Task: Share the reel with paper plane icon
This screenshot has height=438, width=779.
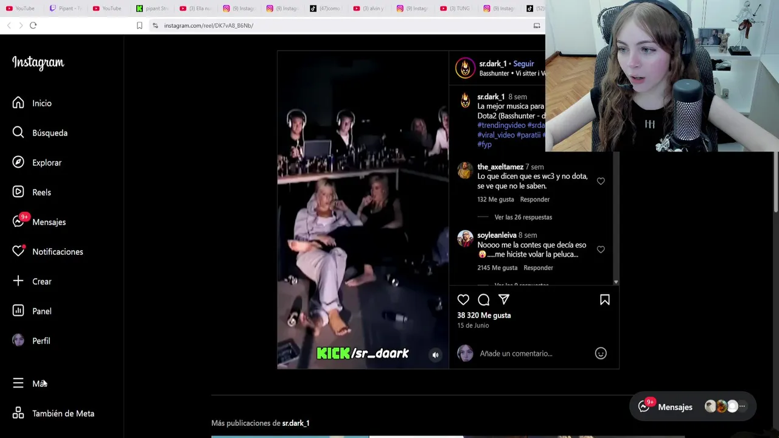Action: pos(504,299)
